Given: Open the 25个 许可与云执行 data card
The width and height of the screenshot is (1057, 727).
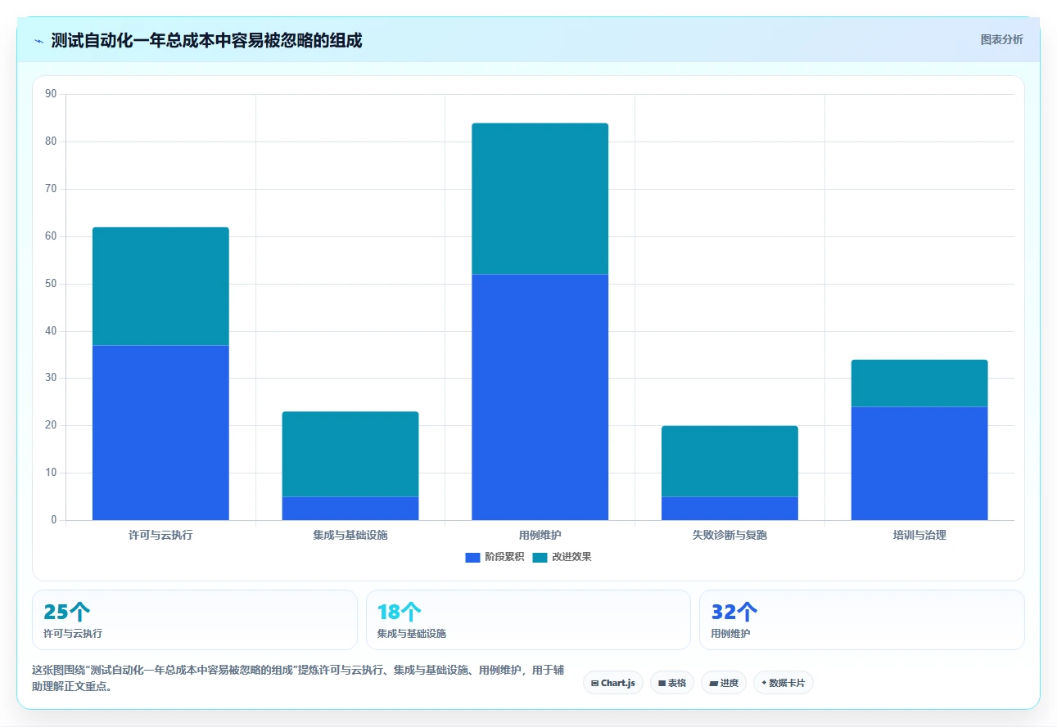Looking at the screenshot, I should (x=195, y=620).
